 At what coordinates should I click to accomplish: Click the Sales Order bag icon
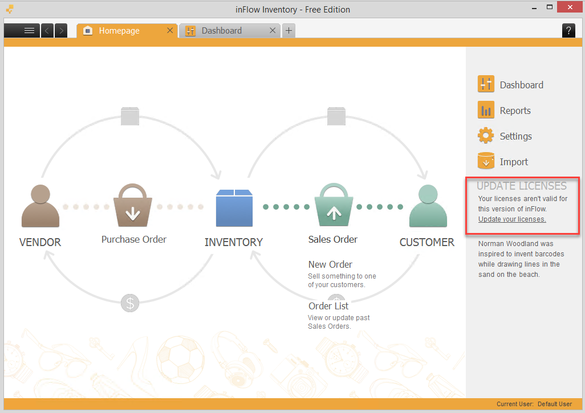click(x=334, y=205)
